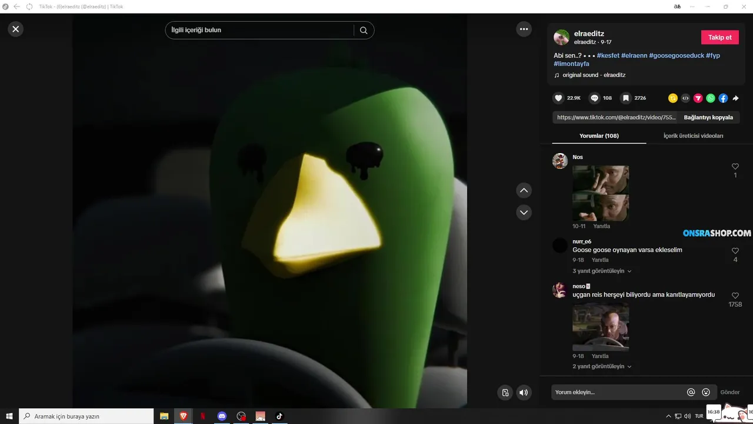Open neso commenter avatar
Viewport: 753px width, 424px height.
tap(560, 290)
